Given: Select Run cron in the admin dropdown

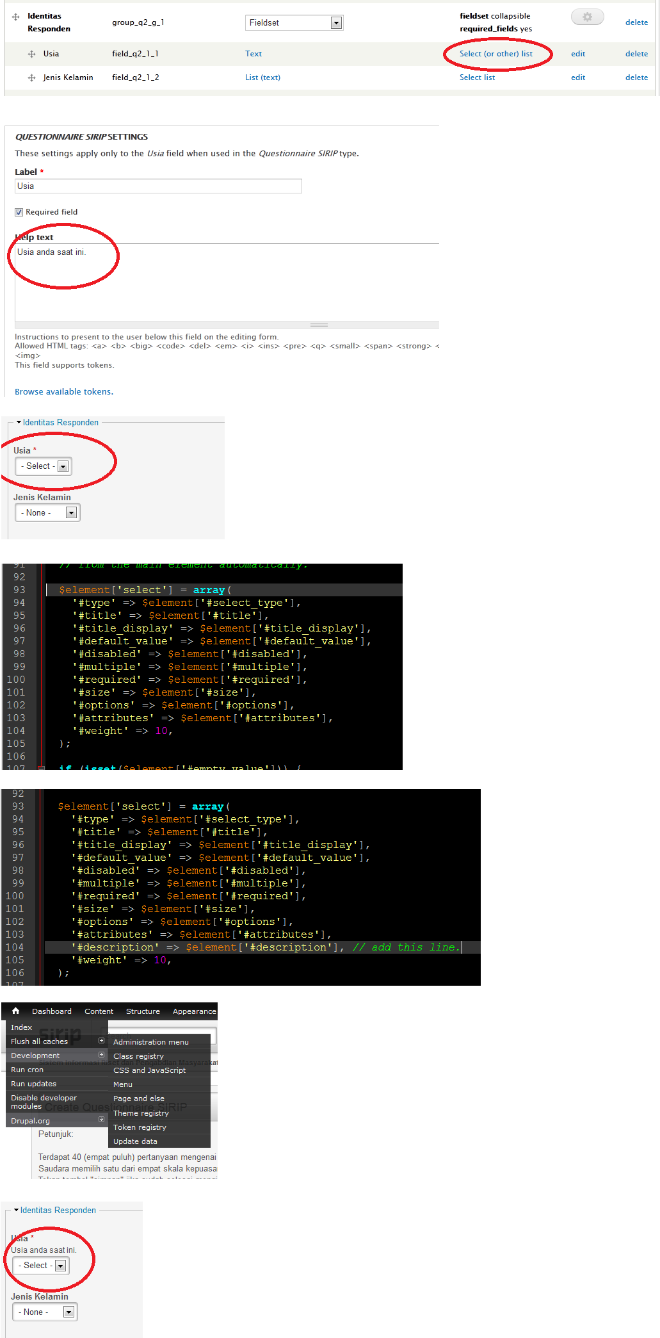Looking at the screenshot, I should coord(27,1070).
